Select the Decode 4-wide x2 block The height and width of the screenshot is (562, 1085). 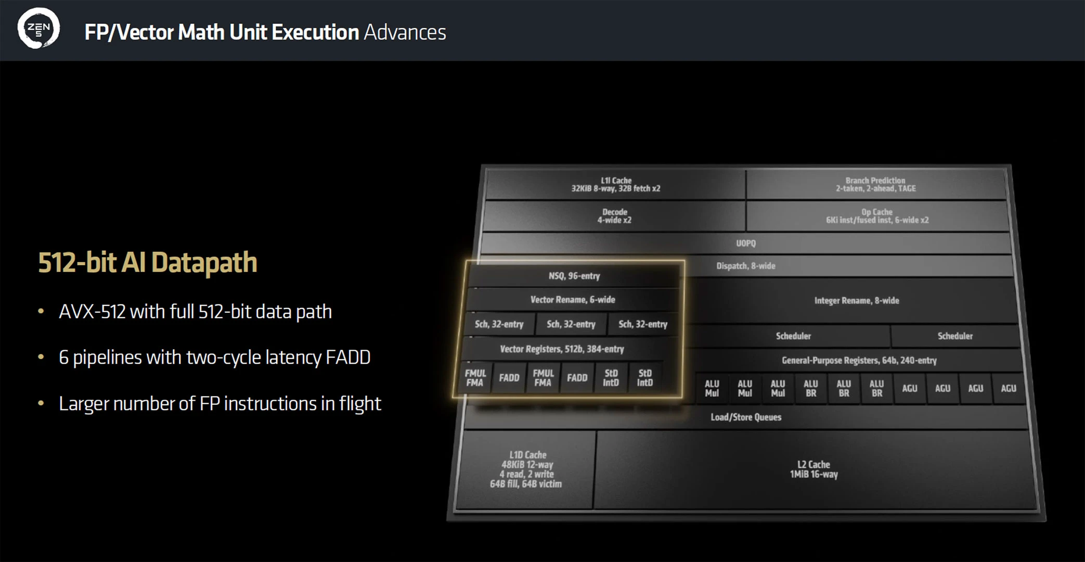pos(614,216)
